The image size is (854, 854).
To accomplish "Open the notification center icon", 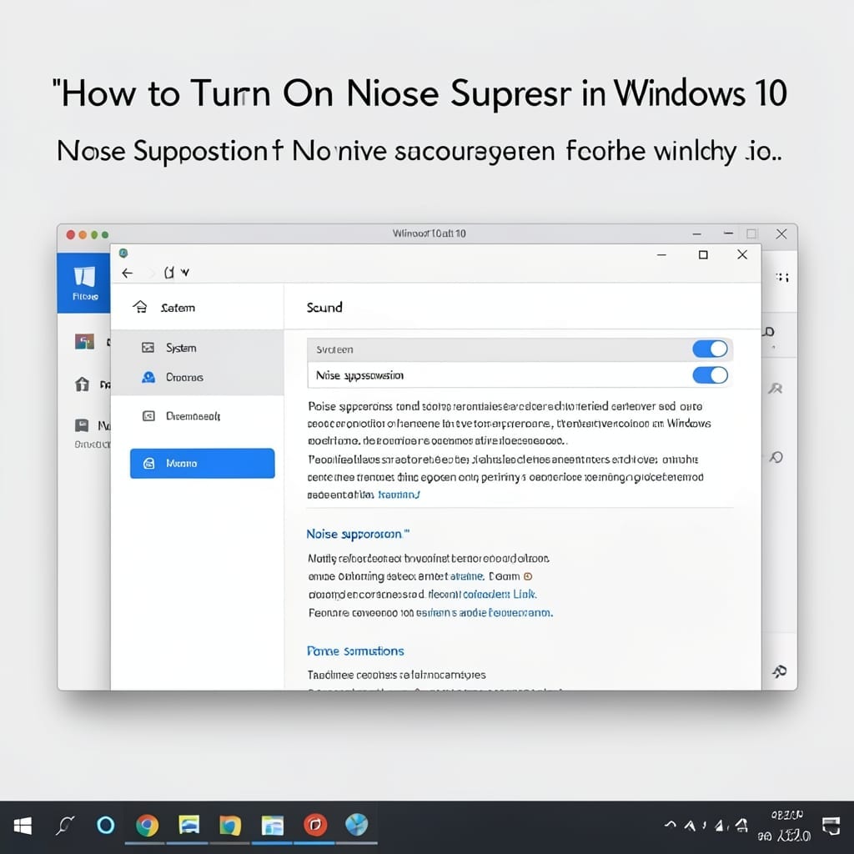I will click(x=831, y=826).
